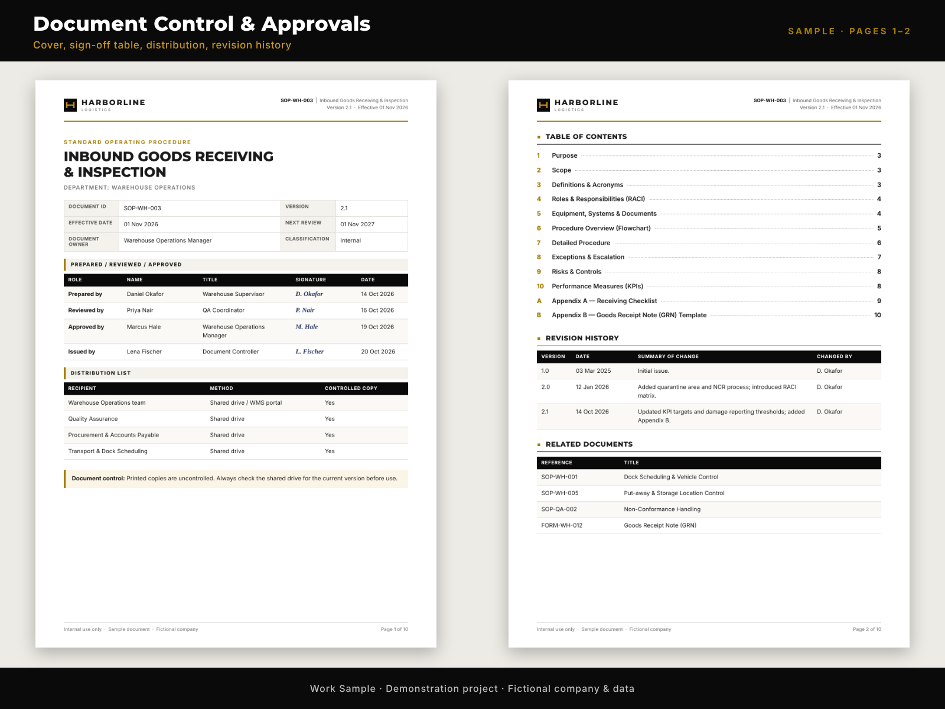945x709 pixels.
Task: Select 'Definitions & Acronyms' contents entry
Action: 709,185
